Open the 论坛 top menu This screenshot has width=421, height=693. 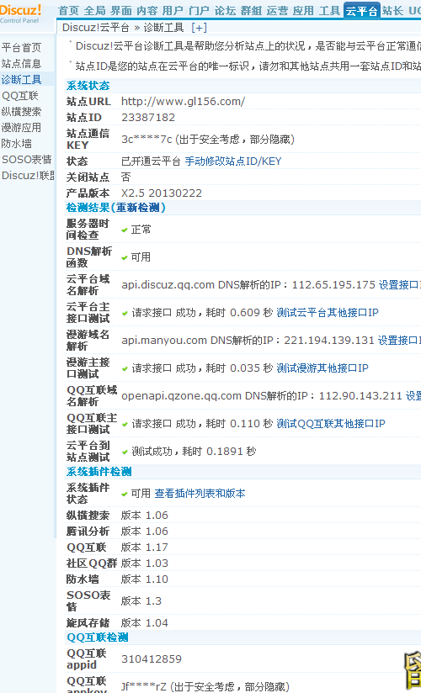[x=225, y=11]
